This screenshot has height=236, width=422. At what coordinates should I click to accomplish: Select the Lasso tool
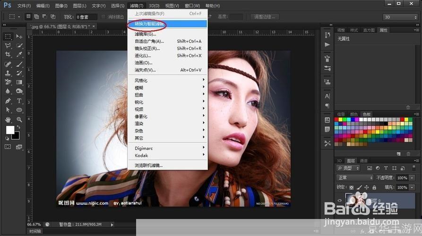point(8,45)
